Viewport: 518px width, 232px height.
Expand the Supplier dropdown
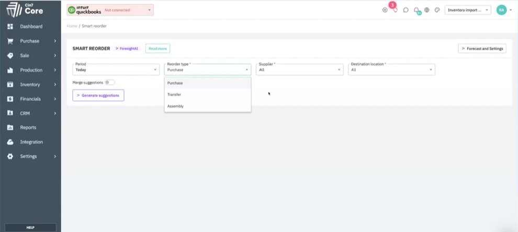point(299,69)
